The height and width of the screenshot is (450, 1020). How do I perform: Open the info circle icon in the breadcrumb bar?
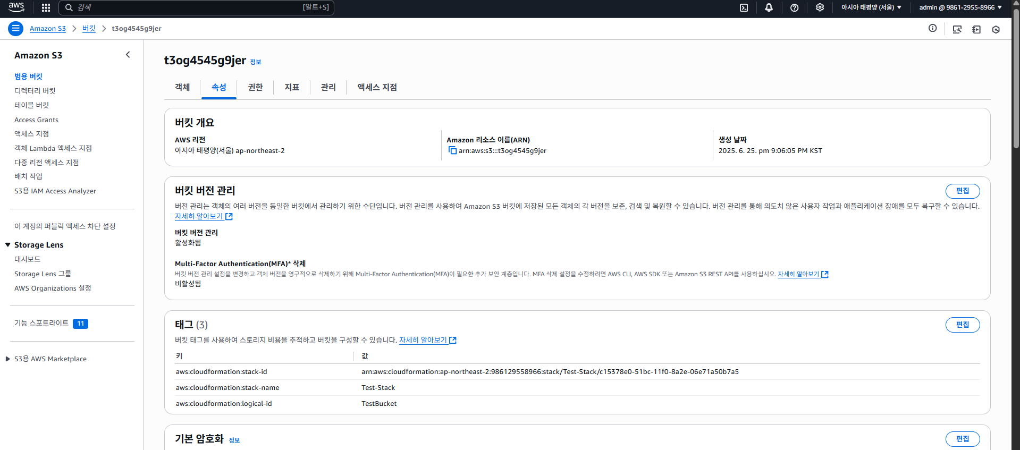[932, 28]
